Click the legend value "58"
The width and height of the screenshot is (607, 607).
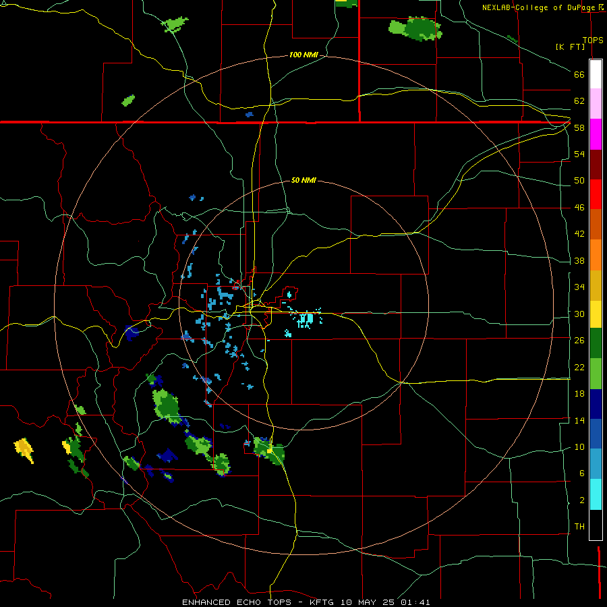[579, 127]
